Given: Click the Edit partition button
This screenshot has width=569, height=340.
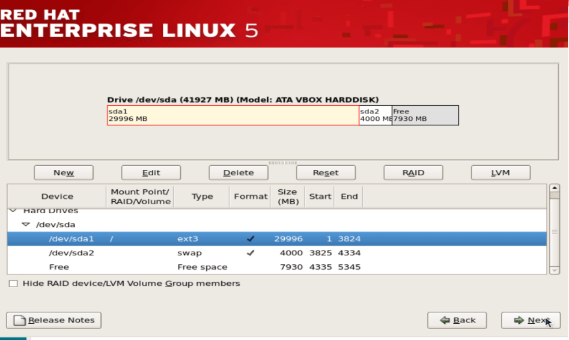Looking at the screenshot, I should [x=151, y=173].
